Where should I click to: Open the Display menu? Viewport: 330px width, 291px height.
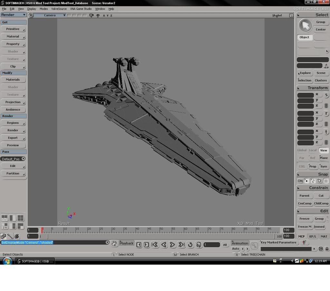32,9
